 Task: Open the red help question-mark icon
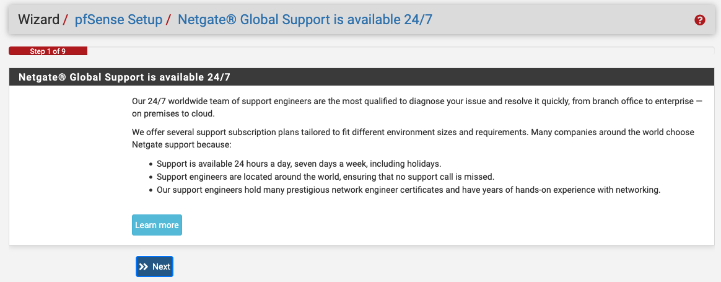pos(699,20)
